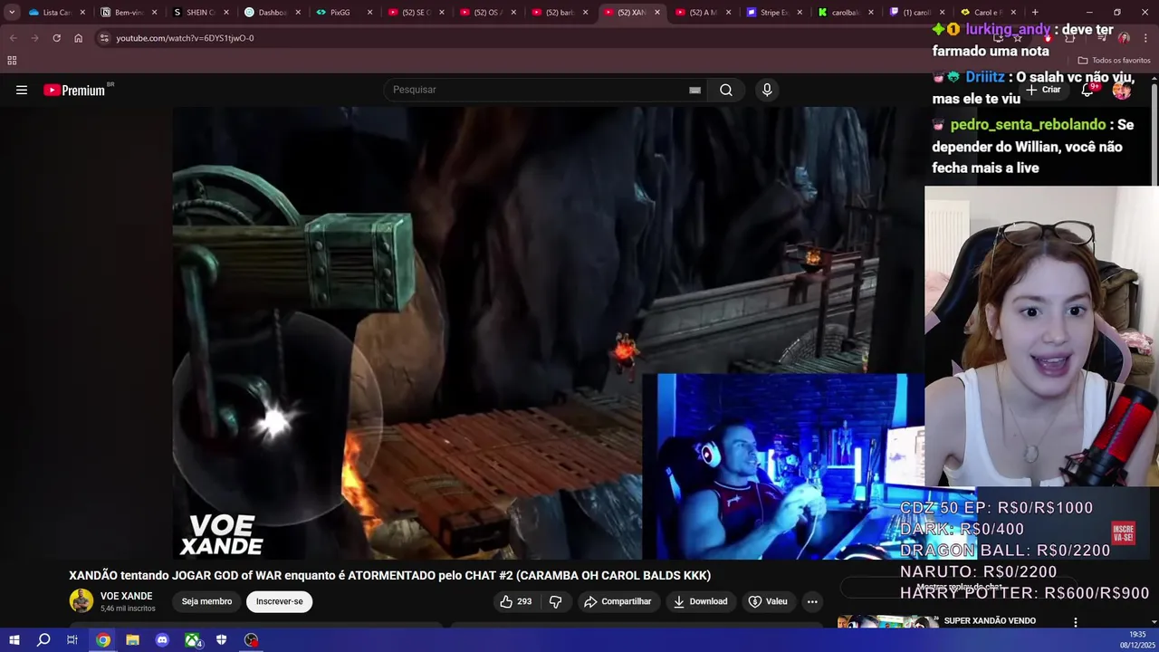Open File Explorer from taskbar
The height and width of the screenshot is (652, 1159).
click(132, 640)
